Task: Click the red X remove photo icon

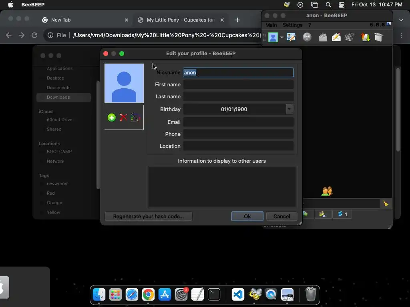Action: point(123,118)
